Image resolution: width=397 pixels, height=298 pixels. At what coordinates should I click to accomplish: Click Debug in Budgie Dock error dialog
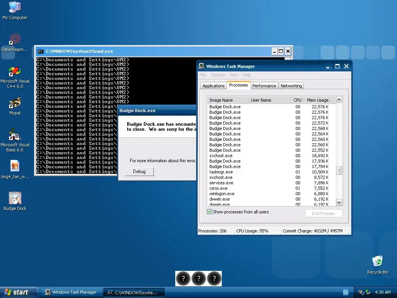(x=139, y=172)
